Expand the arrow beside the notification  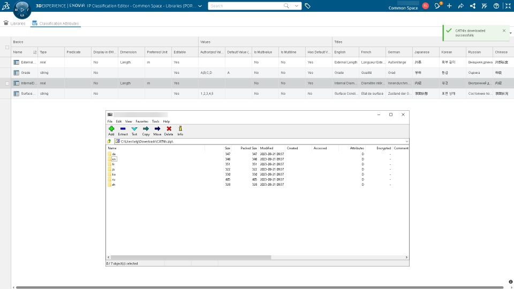(510, 33)
